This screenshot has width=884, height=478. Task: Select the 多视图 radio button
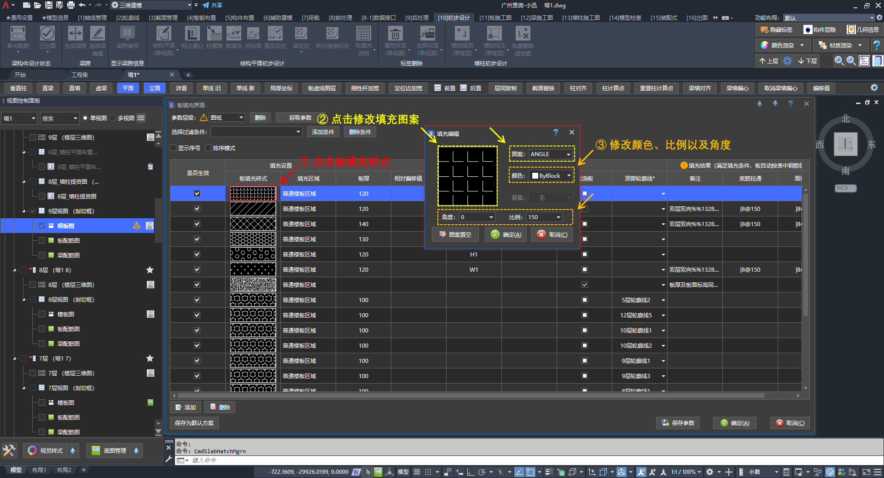[x=113, y=118]
